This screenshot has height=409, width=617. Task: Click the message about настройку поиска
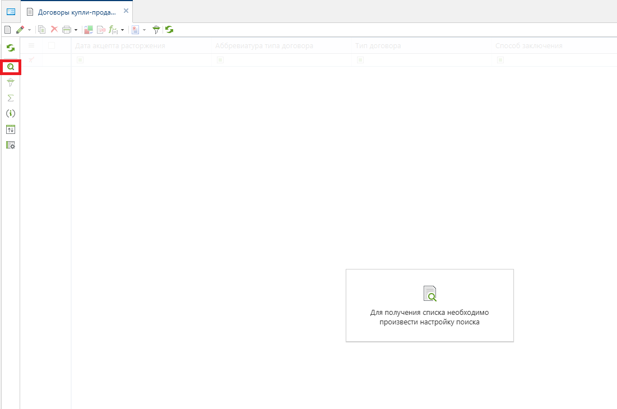[x=429, y=317]
